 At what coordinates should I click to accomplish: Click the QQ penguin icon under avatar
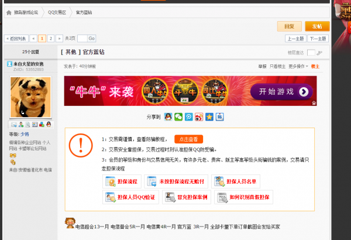coord(49,124)
